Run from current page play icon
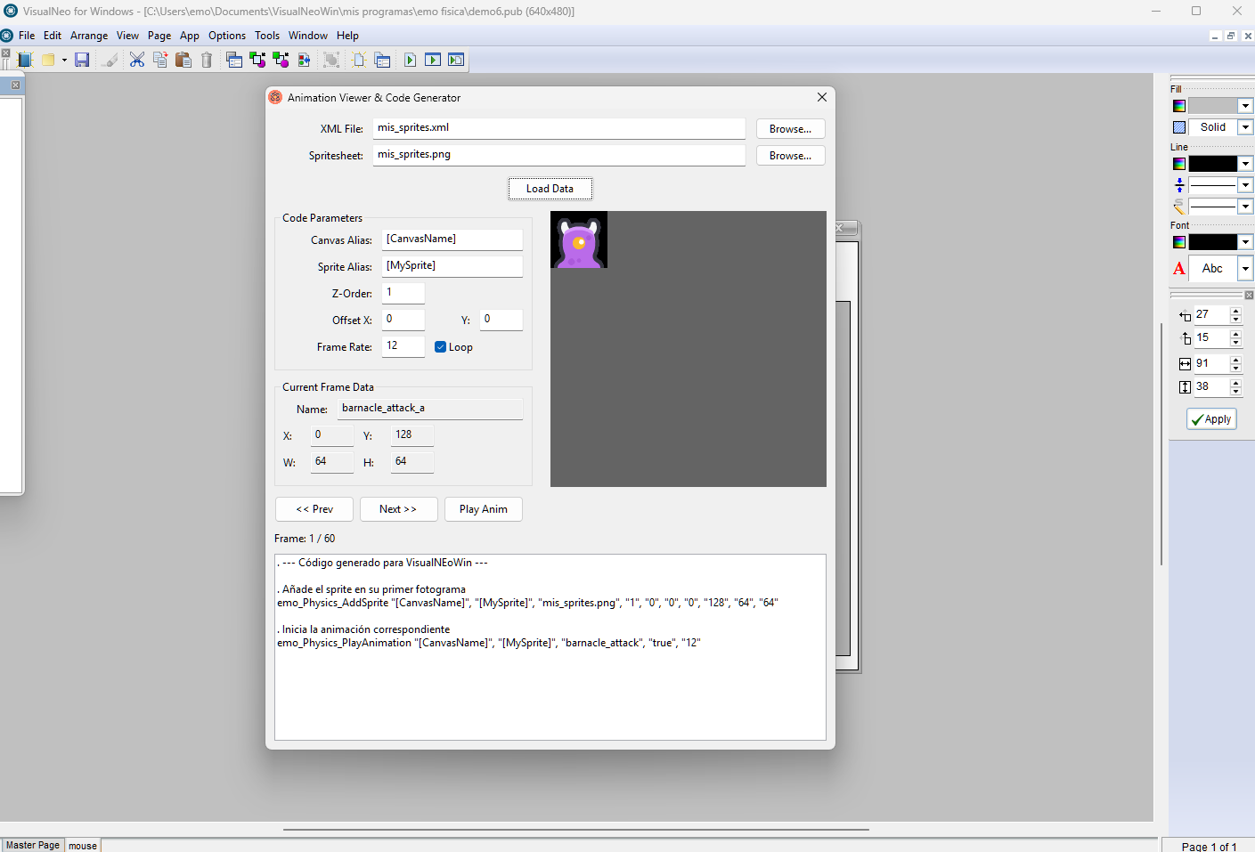The width and height of the screenshot is (1255, 852). pyautogui.click(x=433, y=60)
